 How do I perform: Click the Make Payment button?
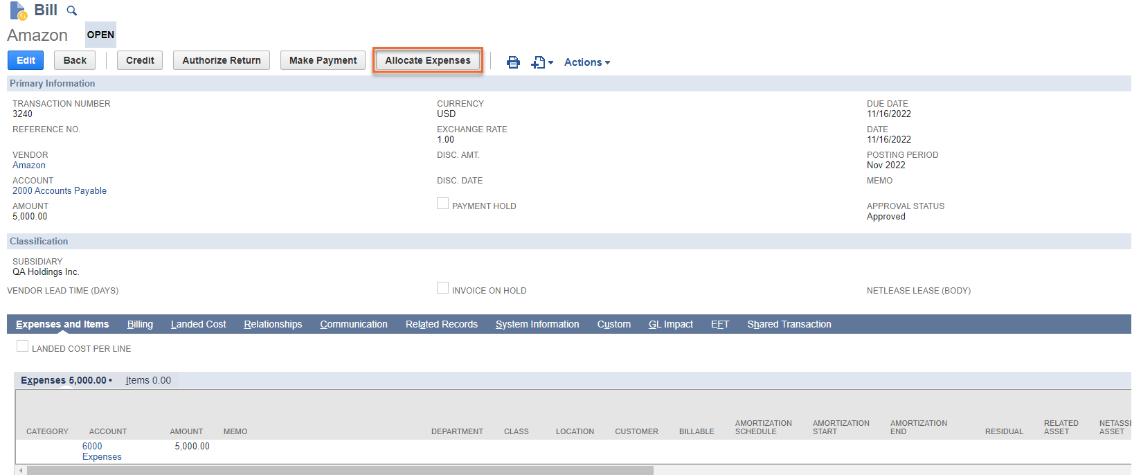(323, 60)
